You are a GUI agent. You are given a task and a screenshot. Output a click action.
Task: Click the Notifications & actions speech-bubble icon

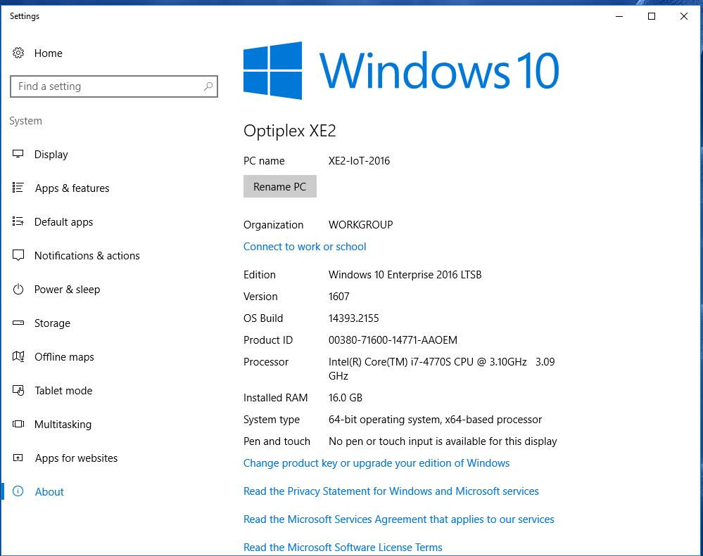(x=18, y=255)
